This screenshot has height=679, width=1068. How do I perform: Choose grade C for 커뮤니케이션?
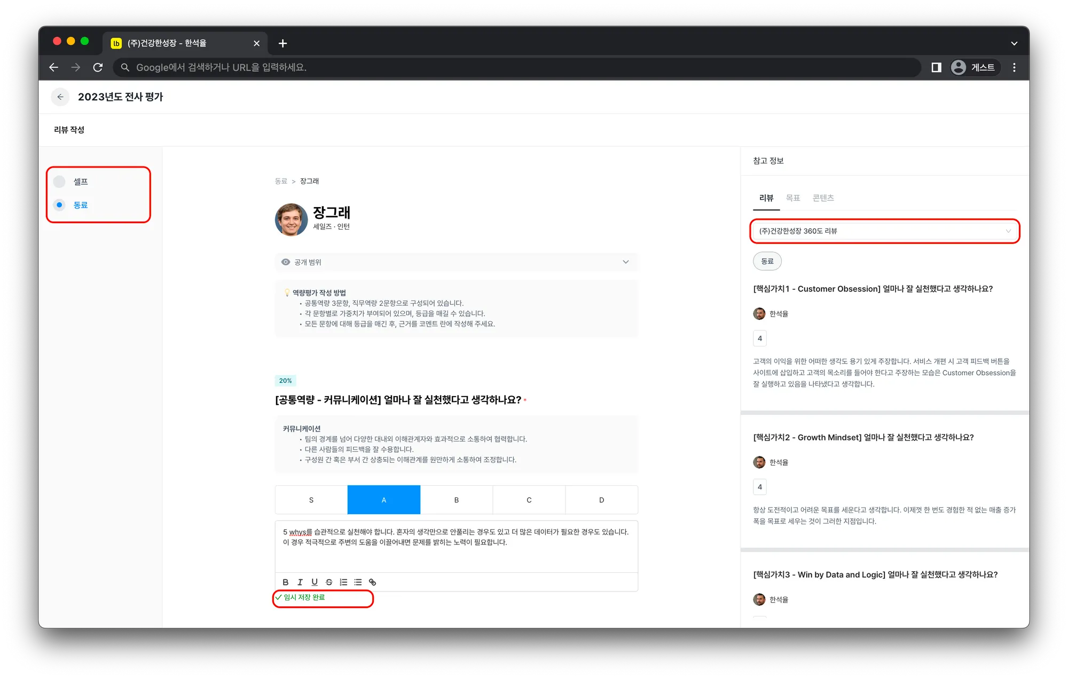click(x=529, y=500)
